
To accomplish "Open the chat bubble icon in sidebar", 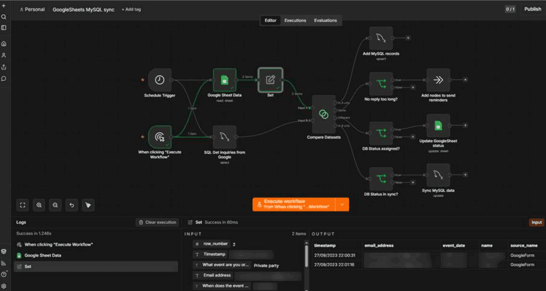I will point(4,78).
